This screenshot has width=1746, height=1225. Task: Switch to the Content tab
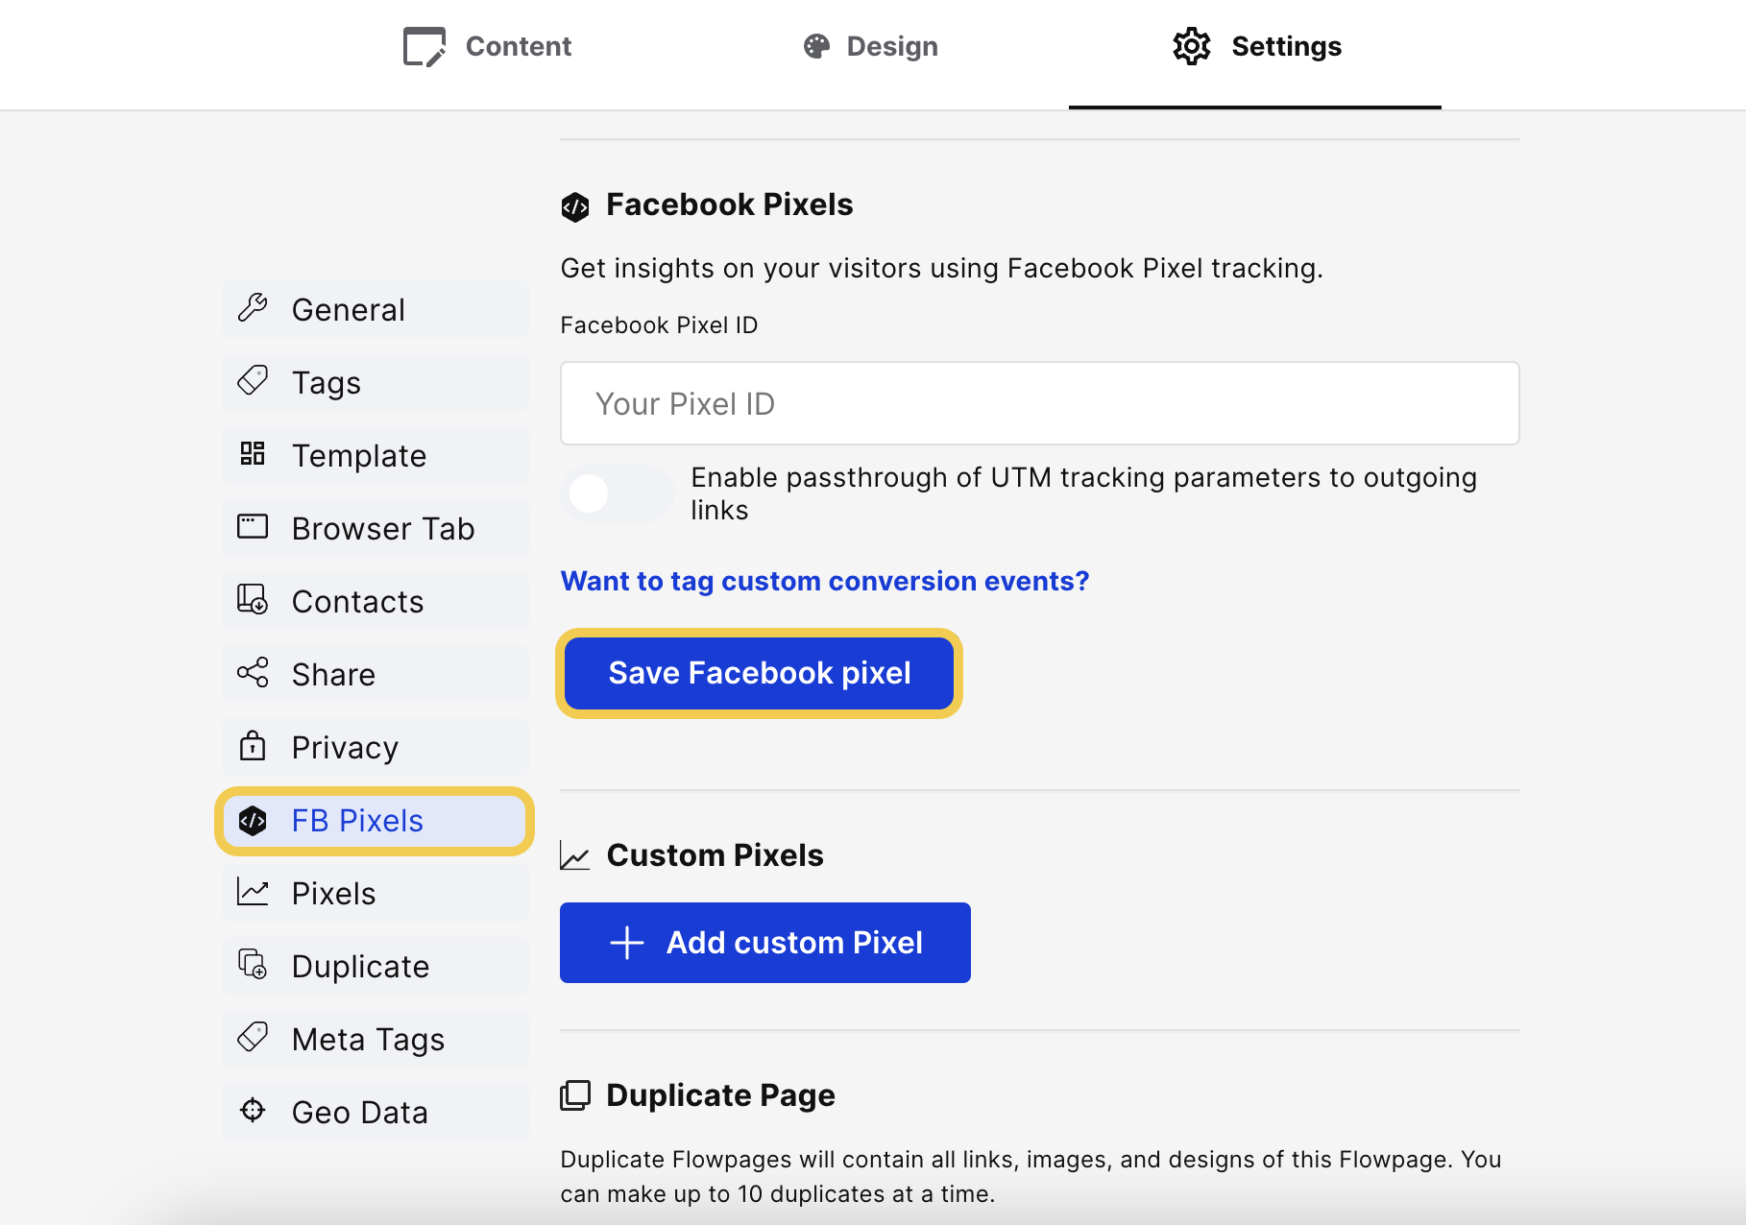tap(487, 46)
